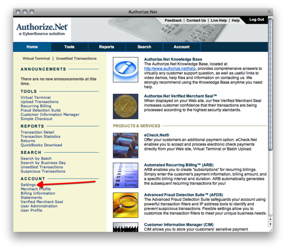Open Live Help

tap(219, 21)
